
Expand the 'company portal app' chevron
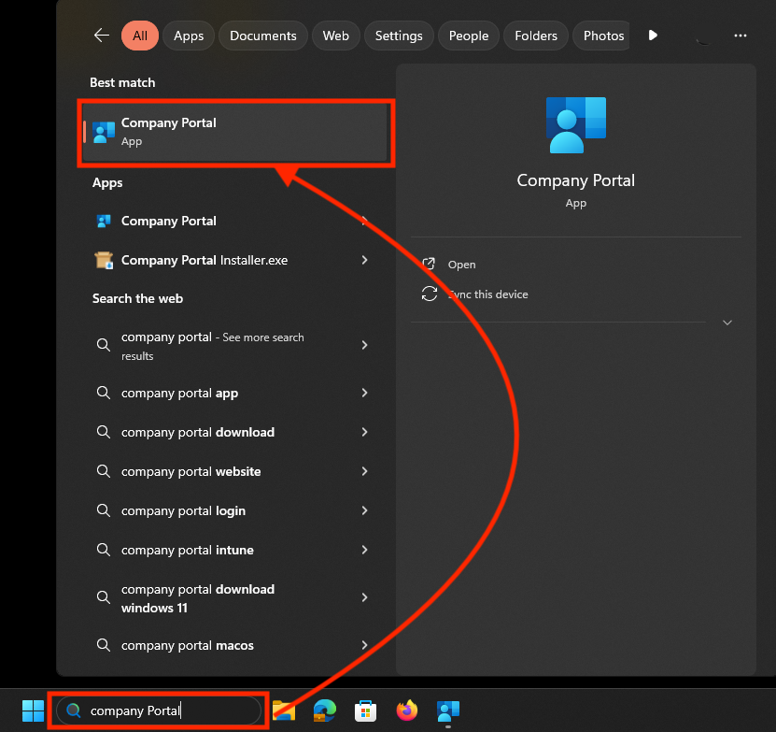click(x=365, y=393)
